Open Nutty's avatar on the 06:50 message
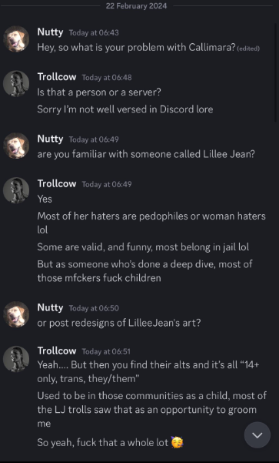The width and height of the screenshot is (279, 463). [16, 314]
